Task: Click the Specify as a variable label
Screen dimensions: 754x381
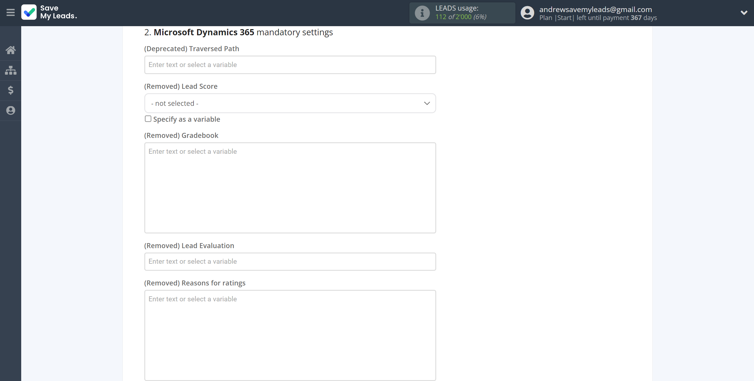Action: pos(187,119)
